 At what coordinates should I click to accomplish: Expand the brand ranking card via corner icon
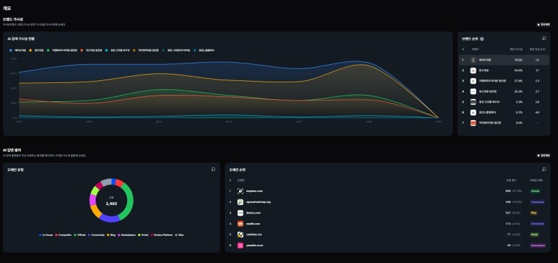pos(544,38)
